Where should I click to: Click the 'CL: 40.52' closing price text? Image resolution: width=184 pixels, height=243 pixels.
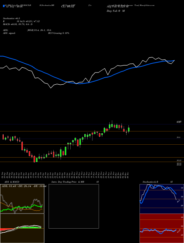pos(67,7)
